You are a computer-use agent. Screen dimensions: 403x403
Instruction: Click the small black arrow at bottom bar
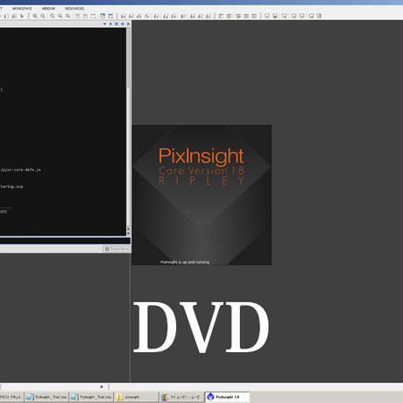point(102,386)
